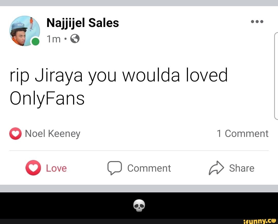Click the curved arrow share icon

click(x=216, y=168)
